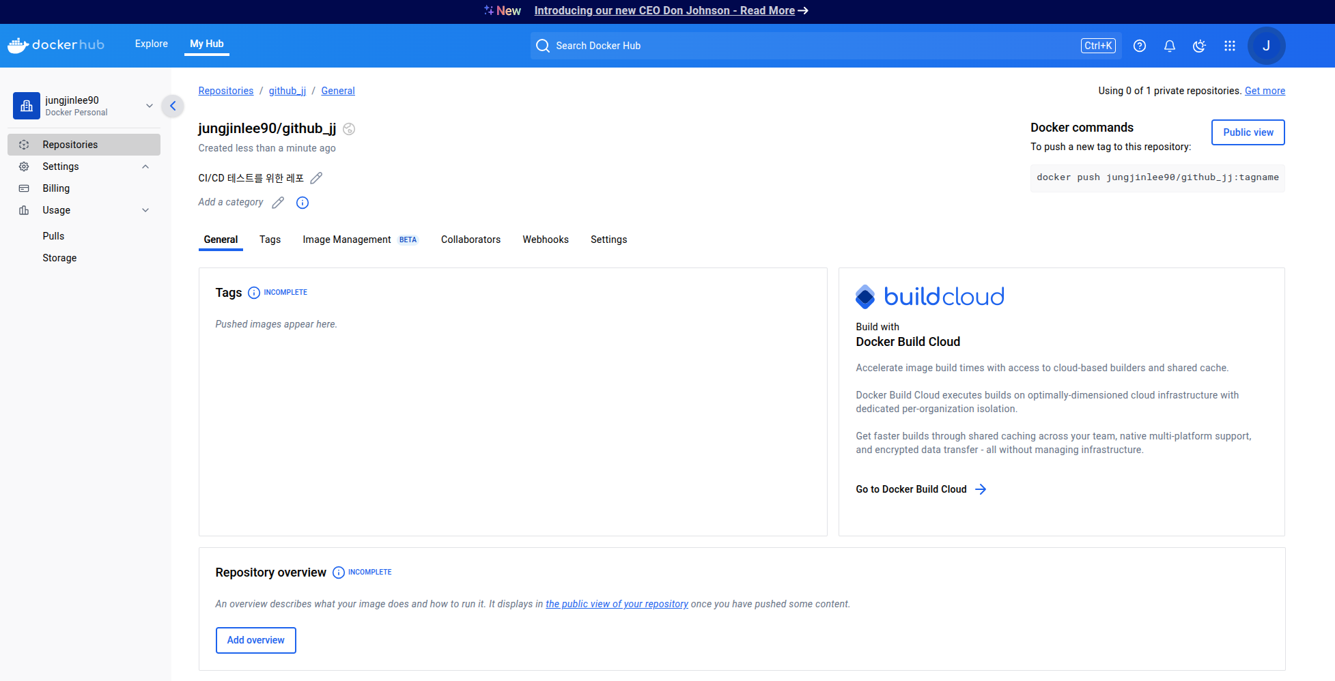The width and height of the screenshot is (1335, 681).
Task: Collapse the sidebar with the arrow button
Action: tap(173, 106)
